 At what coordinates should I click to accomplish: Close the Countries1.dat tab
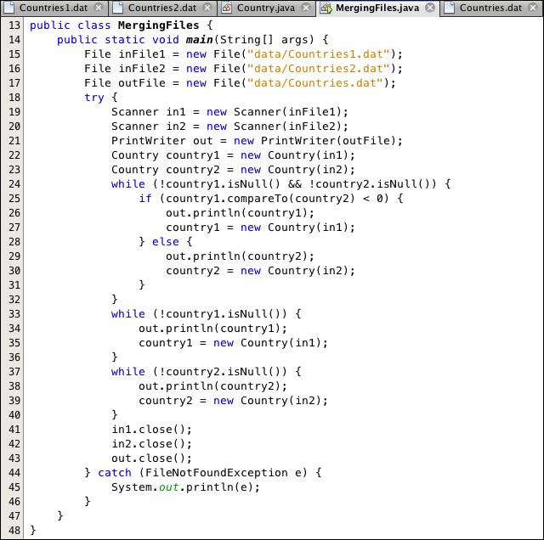tap(99, 8)
